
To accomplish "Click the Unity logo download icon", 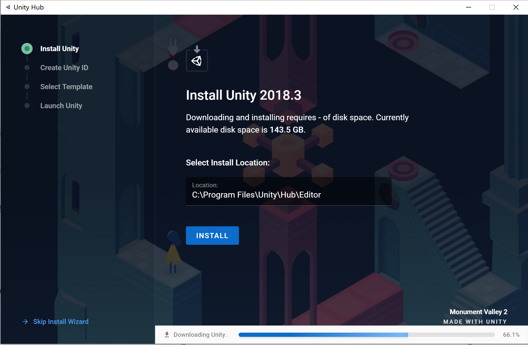I will click(197, 60).
